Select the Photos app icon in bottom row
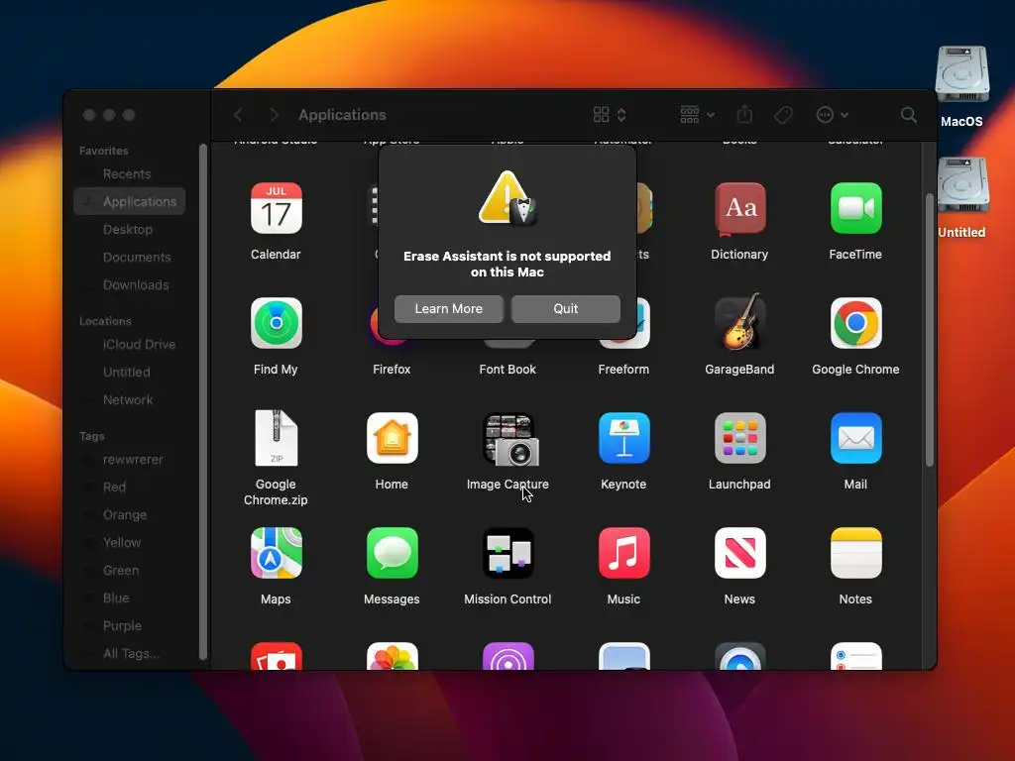The width and height of the screenshot is (1015, 761). click(x=392, y=656)
